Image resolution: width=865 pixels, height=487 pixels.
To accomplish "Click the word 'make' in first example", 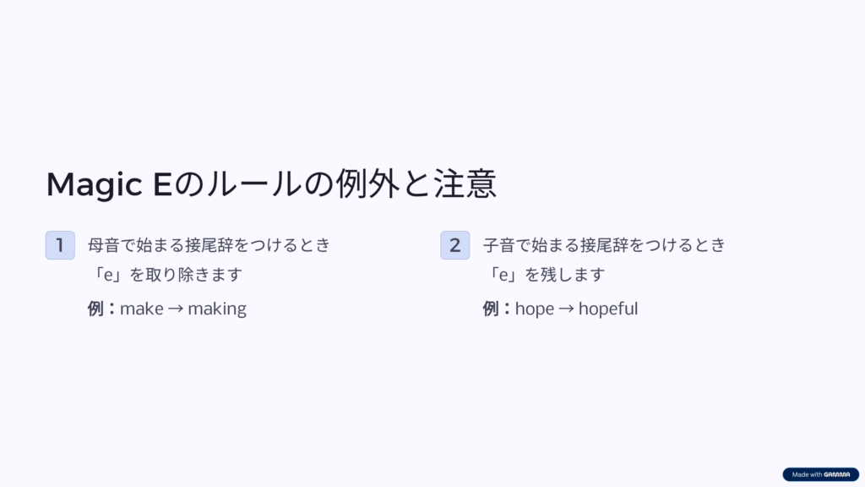I will pos(142,309).
